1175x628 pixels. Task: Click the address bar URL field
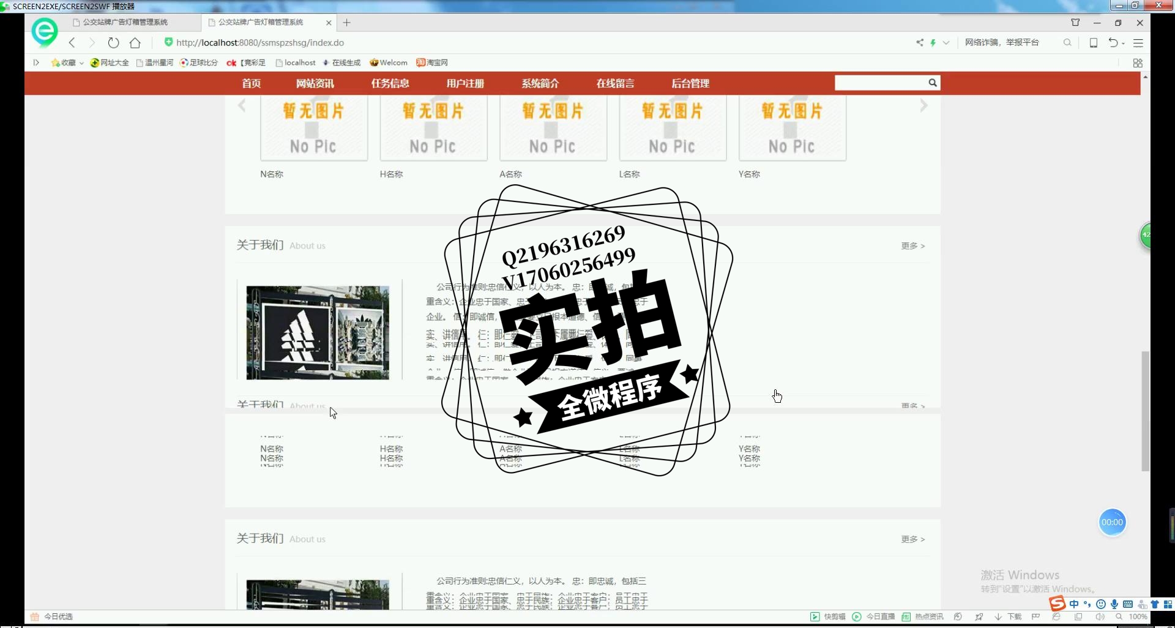point(260,43)
